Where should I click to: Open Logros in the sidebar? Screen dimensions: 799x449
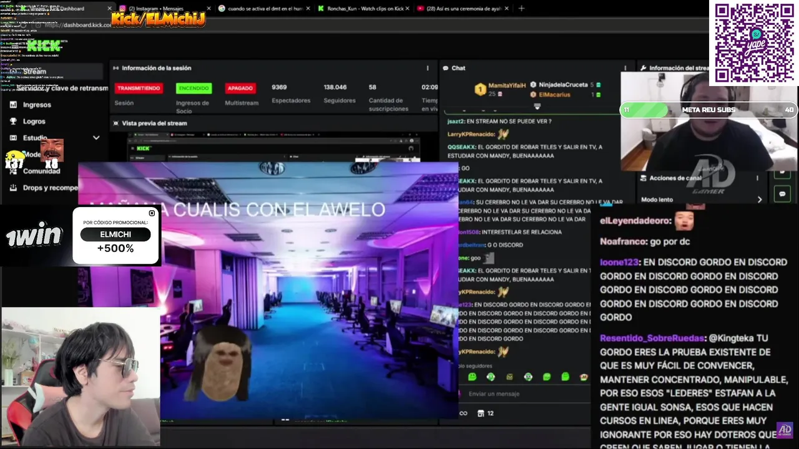pyautogui.click(x=34, y=122)
